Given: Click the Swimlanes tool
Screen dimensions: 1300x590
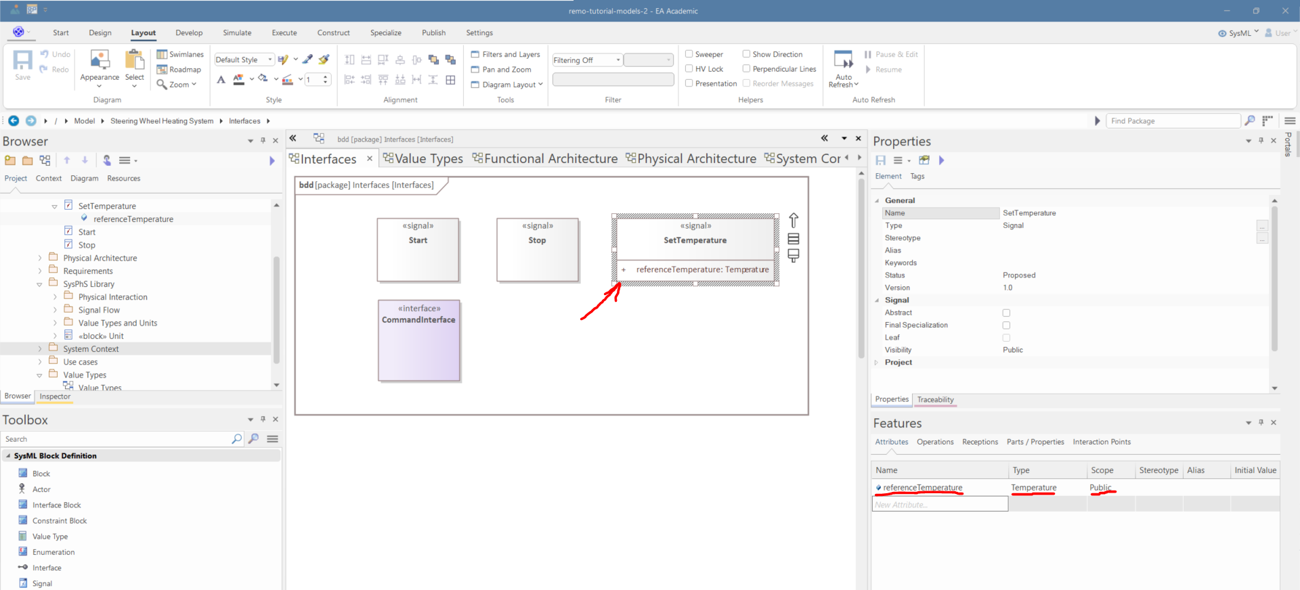Looking at the screenshot, I should coord(180,54).
